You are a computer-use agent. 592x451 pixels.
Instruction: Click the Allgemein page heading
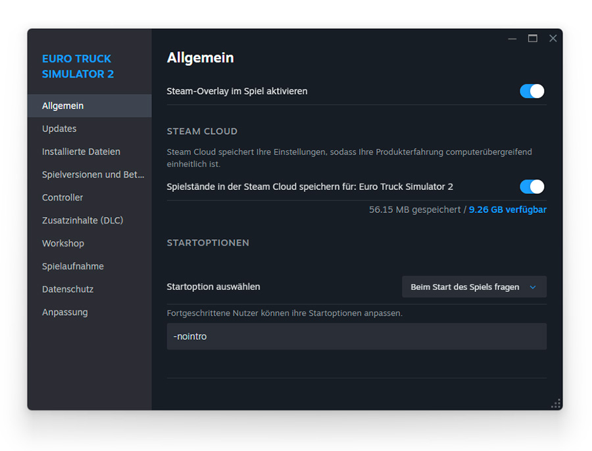(201, 58)
